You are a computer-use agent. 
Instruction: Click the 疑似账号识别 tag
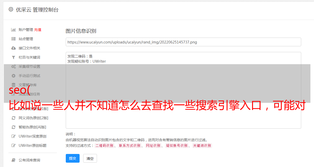(x=177, y=146)
